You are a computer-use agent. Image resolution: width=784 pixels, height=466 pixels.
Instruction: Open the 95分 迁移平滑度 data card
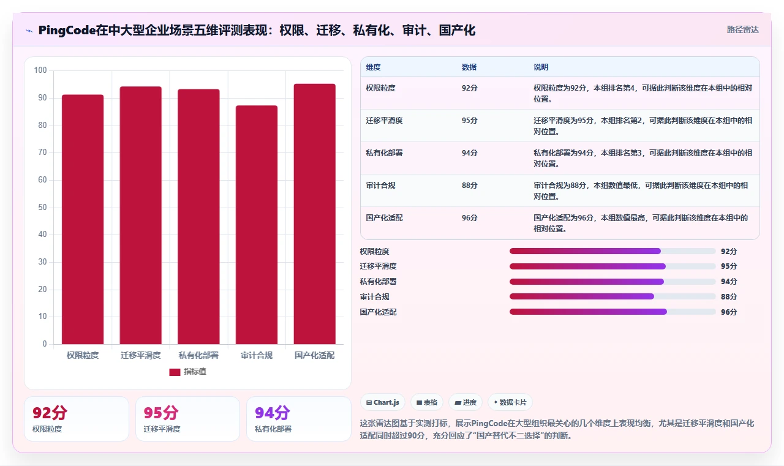187,419
